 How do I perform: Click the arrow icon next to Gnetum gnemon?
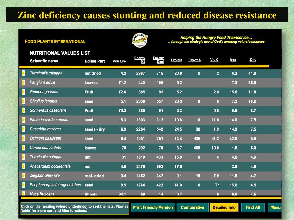23,92
